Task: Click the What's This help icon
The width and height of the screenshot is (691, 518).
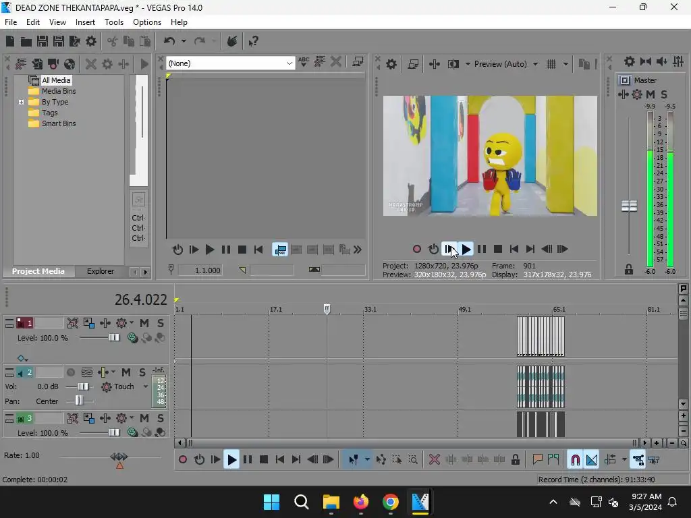Action: click(253, 41)
